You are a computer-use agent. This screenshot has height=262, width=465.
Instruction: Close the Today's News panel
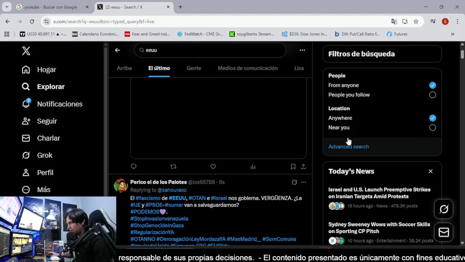(x=430, y=171)
